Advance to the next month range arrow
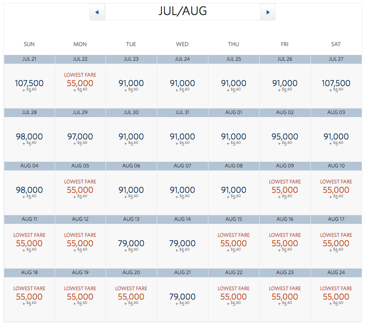This screenshot has width=366, height=325. 268,12
